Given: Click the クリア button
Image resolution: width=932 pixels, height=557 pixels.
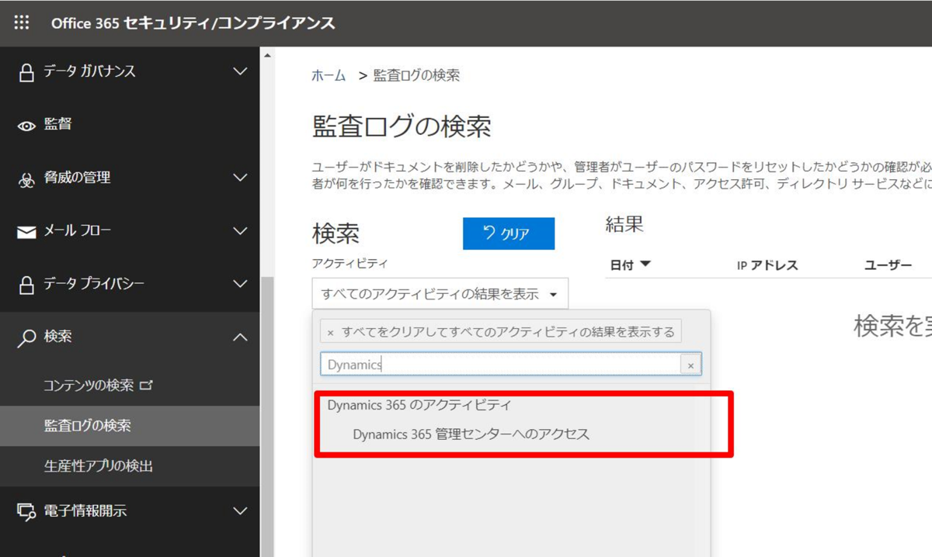Looking at the screenshot, I should click(x=509, y=234).
